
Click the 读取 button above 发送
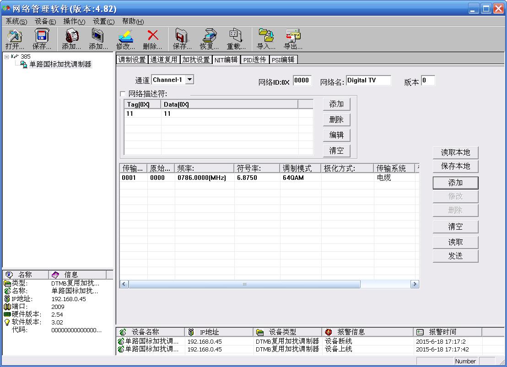click(455, 242)
